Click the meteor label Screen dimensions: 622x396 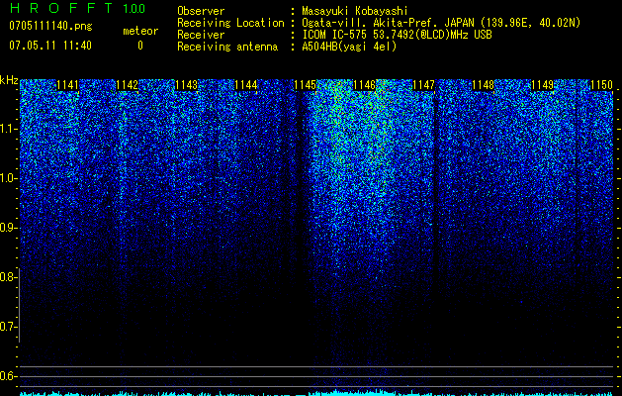pyautogui.click(x=140, y=31)
